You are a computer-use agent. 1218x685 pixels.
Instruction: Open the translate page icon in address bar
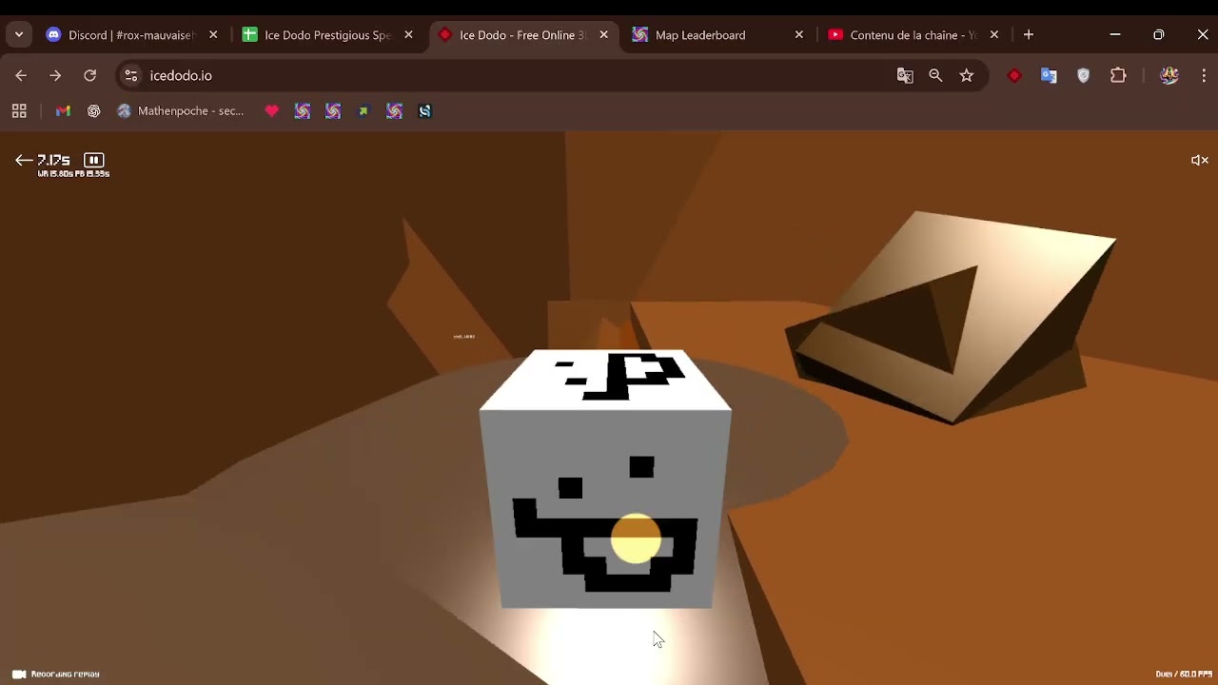coord(905,76)
